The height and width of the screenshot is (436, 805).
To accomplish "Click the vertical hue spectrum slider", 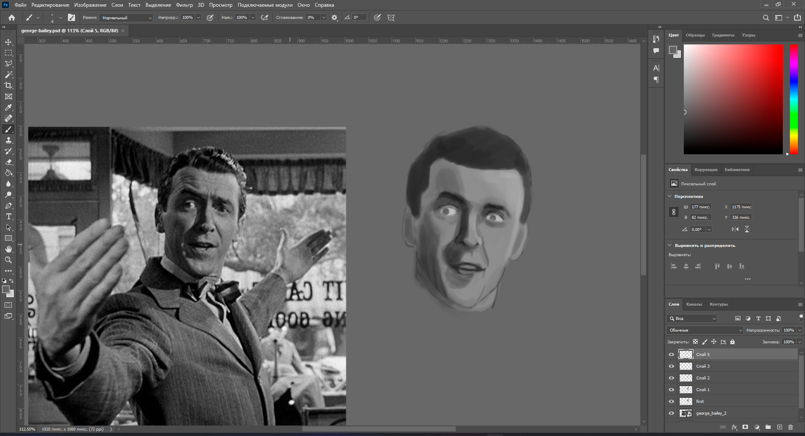I will (794, 99).
